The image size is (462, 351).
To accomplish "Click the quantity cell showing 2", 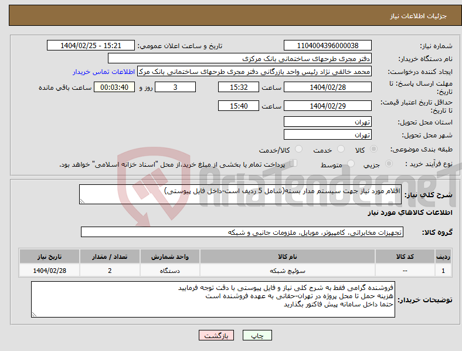I will pyautogui.click(x=110, y=271).
